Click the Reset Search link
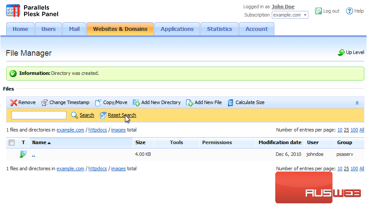Image resolution: width=367 pixels, height=209 pixels. tap(122, 115)
